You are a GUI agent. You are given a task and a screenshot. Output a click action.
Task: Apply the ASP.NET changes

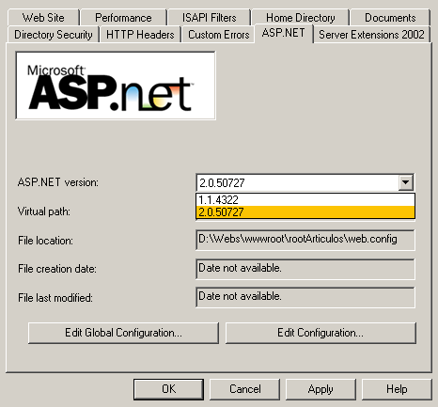321,389
